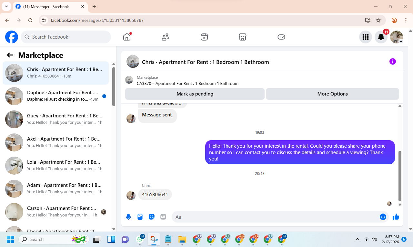The image size is (413, 247).
Task: Open File Explorer from taskbar
Action: coord(182,239)
